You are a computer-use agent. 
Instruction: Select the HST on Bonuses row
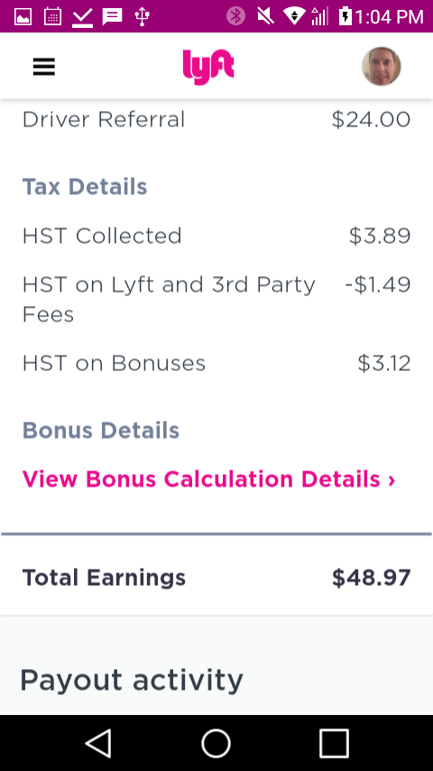(x=216, y=363)
